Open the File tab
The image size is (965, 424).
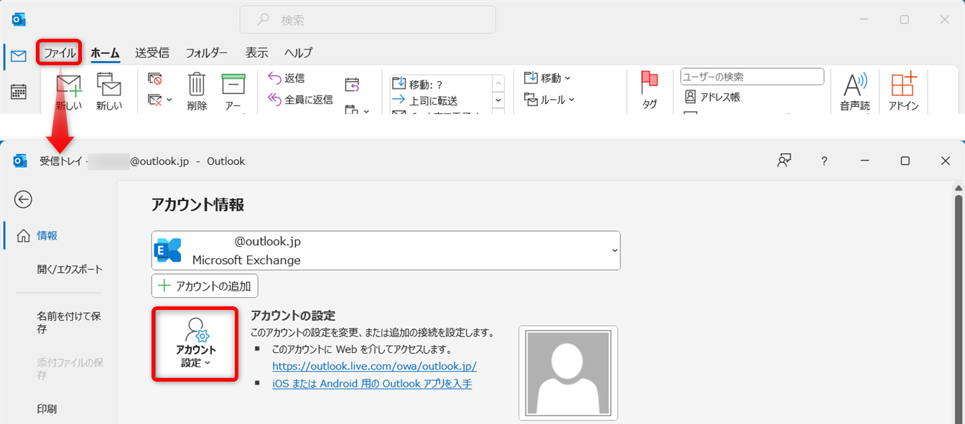point(59,52)
